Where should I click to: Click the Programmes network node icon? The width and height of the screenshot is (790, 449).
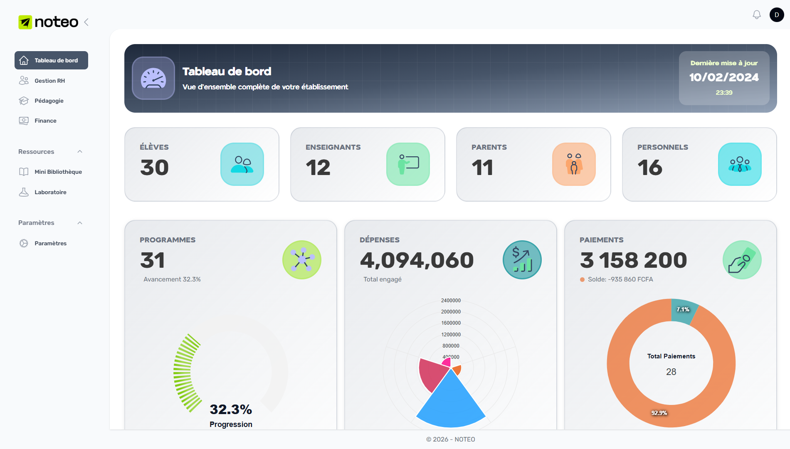[302, 260]
